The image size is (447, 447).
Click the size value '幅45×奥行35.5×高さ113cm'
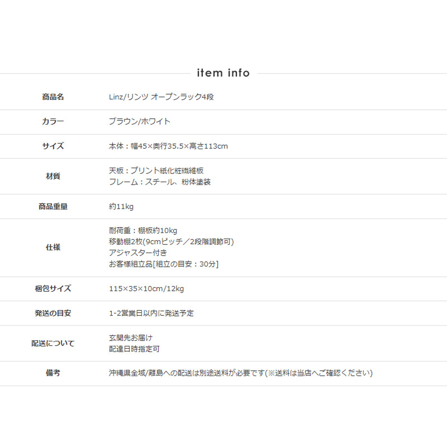click(179, 146)
